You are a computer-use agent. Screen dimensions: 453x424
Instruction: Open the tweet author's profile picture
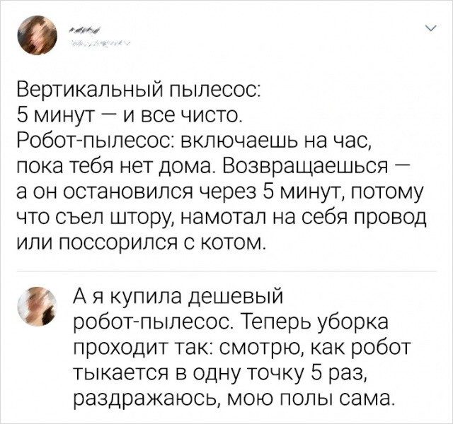[x=36, y=35]
